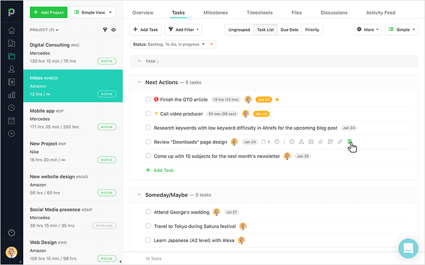The height and width of the screenshot is (265, 425).
Task: Group tasks by Due Date
Action: (x=289, y=30)
